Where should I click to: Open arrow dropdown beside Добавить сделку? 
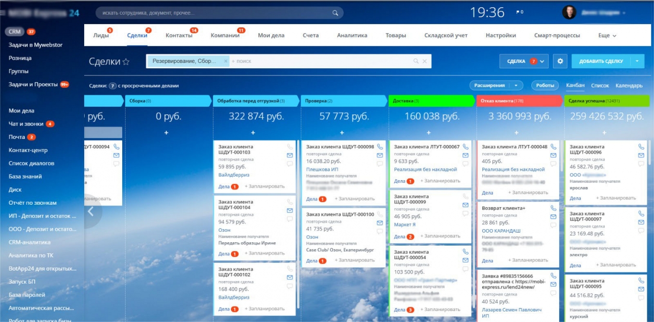point(637,61)
